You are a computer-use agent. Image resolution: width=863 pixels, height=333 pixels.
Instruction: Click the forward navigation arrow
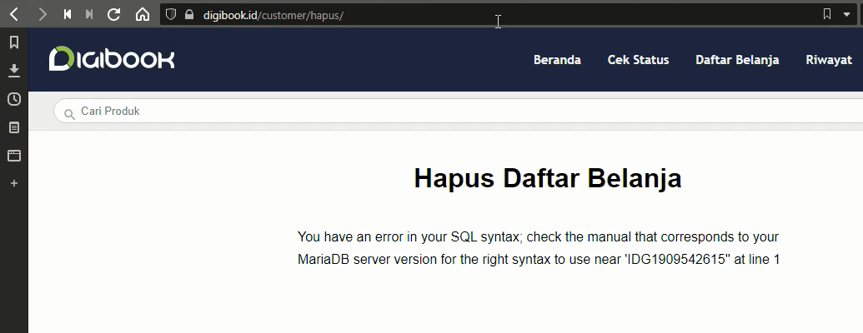point(42,14)
